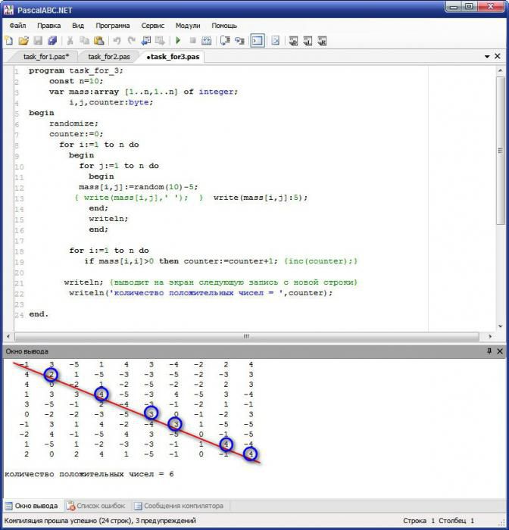Switch to the task_for1.pas* tab
509x530 pixels.
[x=46, y=57]
